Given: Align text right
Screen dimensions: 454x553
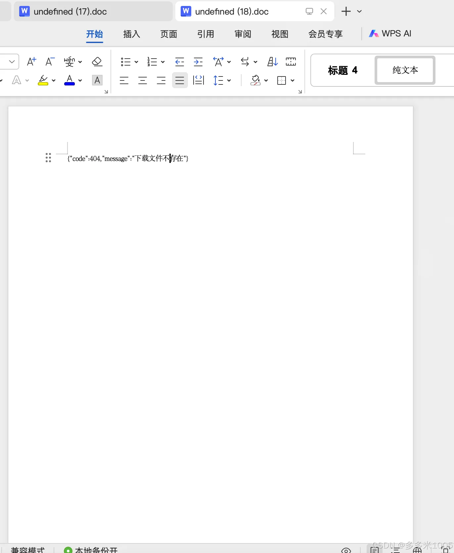Looking at the screenshot, I should (161, 80).
